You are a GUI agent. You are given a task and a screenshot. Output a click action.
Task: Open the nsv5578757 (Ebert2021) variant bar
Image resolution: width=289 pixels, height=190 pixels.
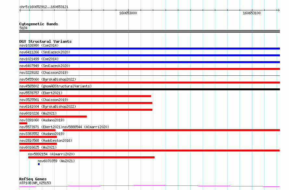[x=85, y=96]
